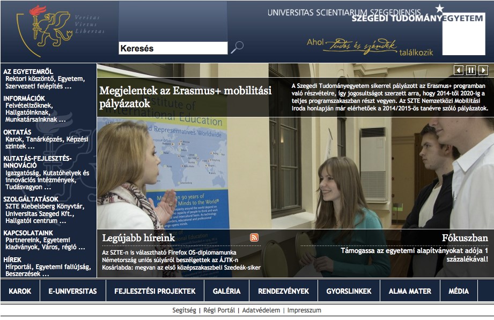Click the Fókuszban heading

(x=464, y=238)
